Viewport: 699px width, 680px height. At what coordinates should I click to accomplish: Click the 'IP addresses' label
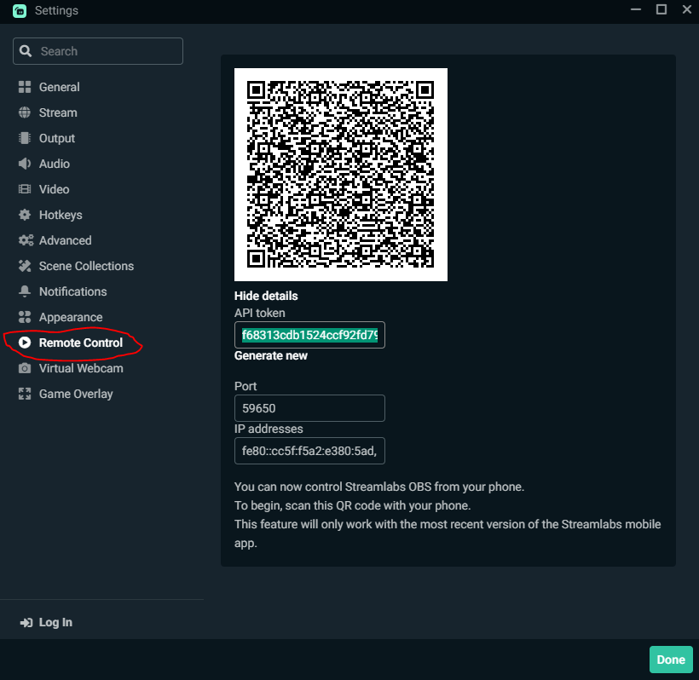tap(269, 429)
